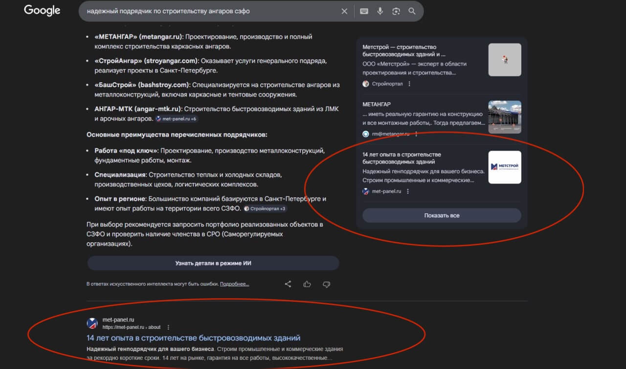Expand the Стройпортал +3 citation chip
626x369 pixels.
pos(267,208)
